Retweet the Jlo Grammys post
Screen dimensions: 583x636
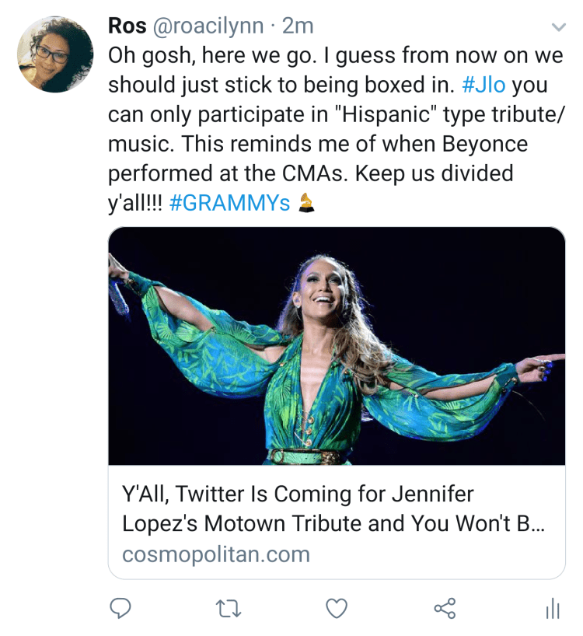[x=227, y=608]
